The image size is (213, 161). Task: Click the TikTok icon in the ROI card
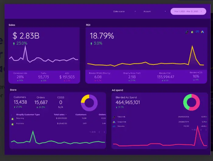[x=187, y=32]
